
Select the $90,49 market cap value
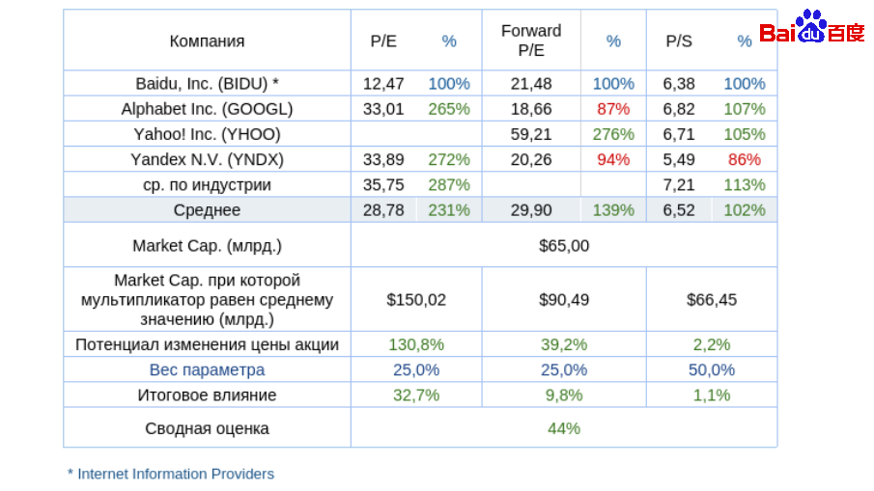[564, 299]
